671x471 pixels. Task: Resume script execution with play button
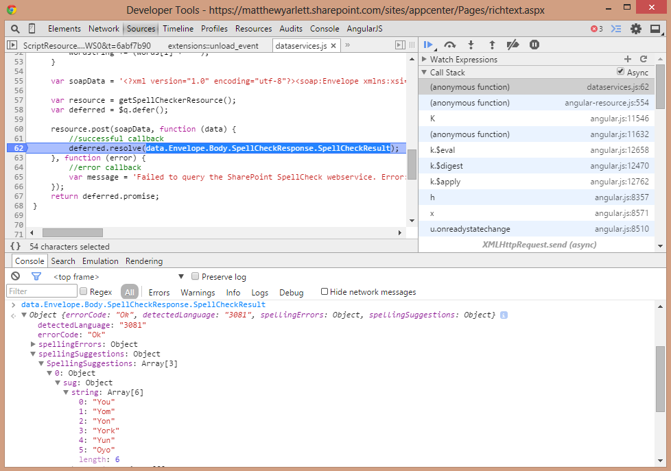pyautogui.click(x=429, y=45)
